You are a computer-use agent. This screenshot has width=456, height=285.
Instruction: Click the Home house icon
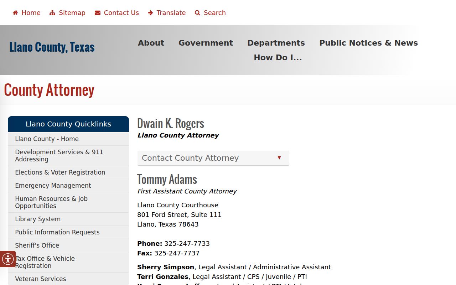[x=15, y=13]
